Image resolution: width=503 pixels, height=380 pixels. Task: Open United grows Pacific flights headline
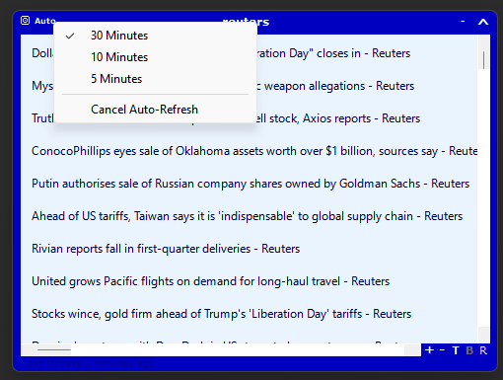210,281
